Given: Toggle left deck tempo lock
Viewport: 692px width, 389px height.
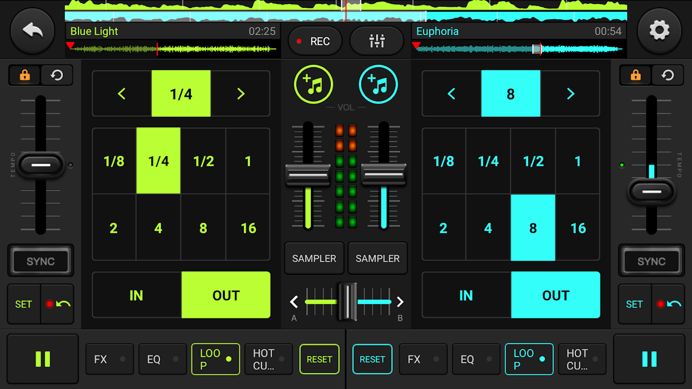Looking at the screenshot, I should (x=24, y=75).
